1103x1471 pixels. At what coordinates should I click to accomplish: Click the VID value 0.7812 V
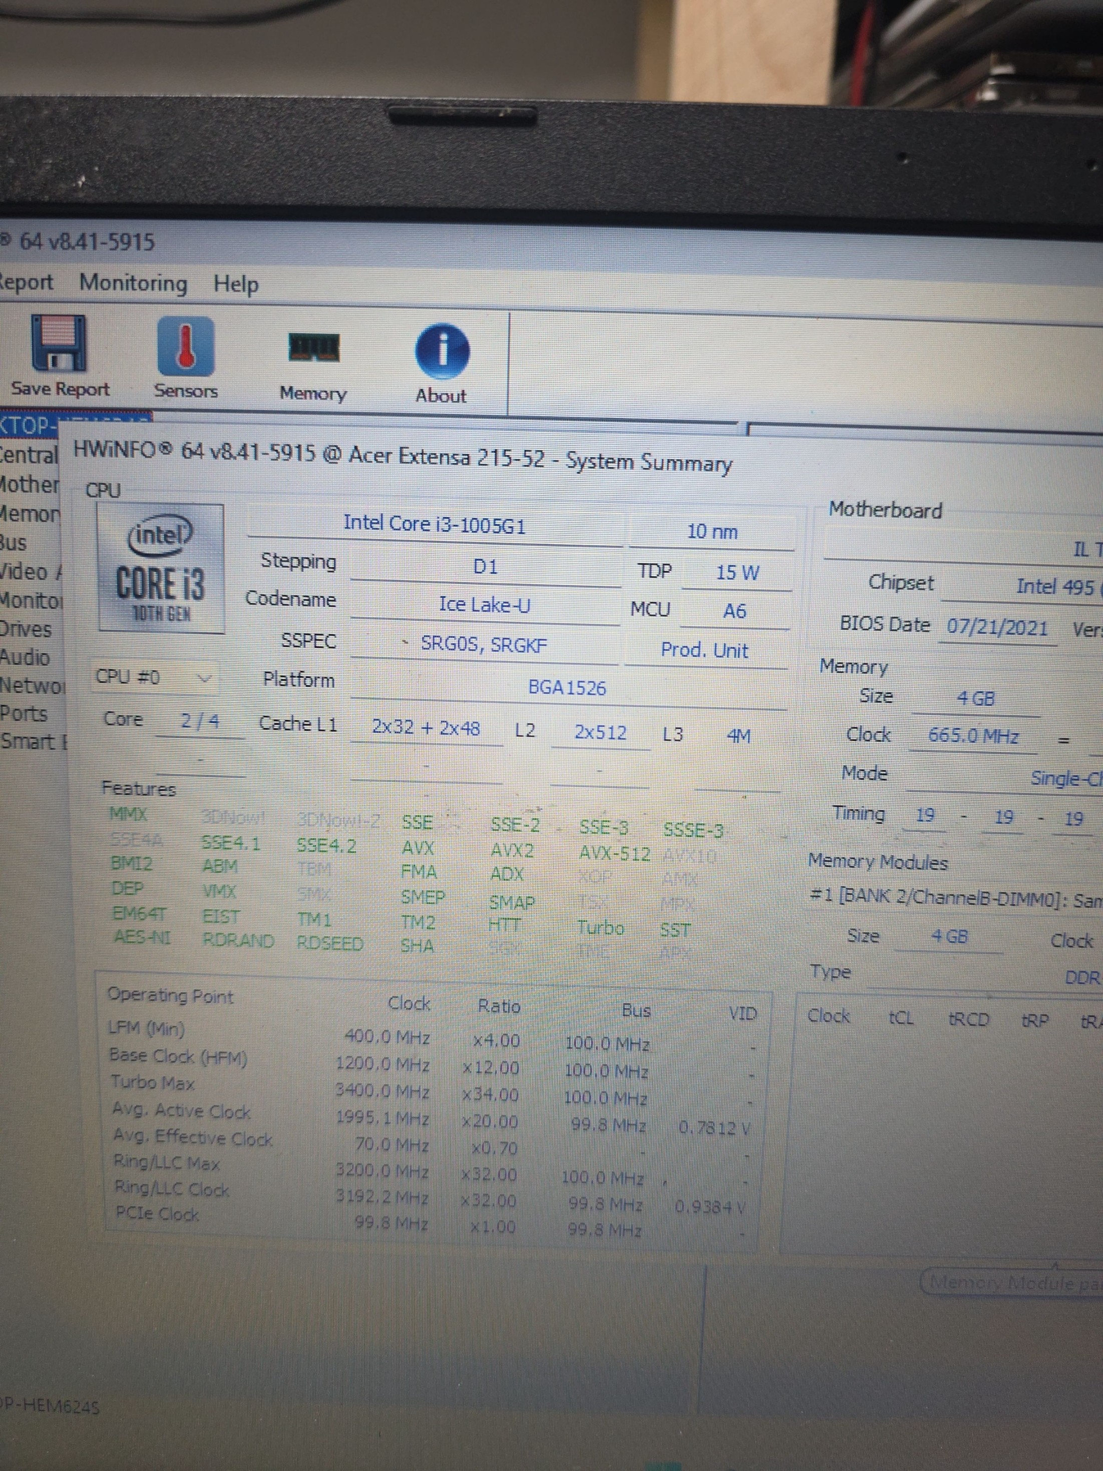coord(715,1127)
